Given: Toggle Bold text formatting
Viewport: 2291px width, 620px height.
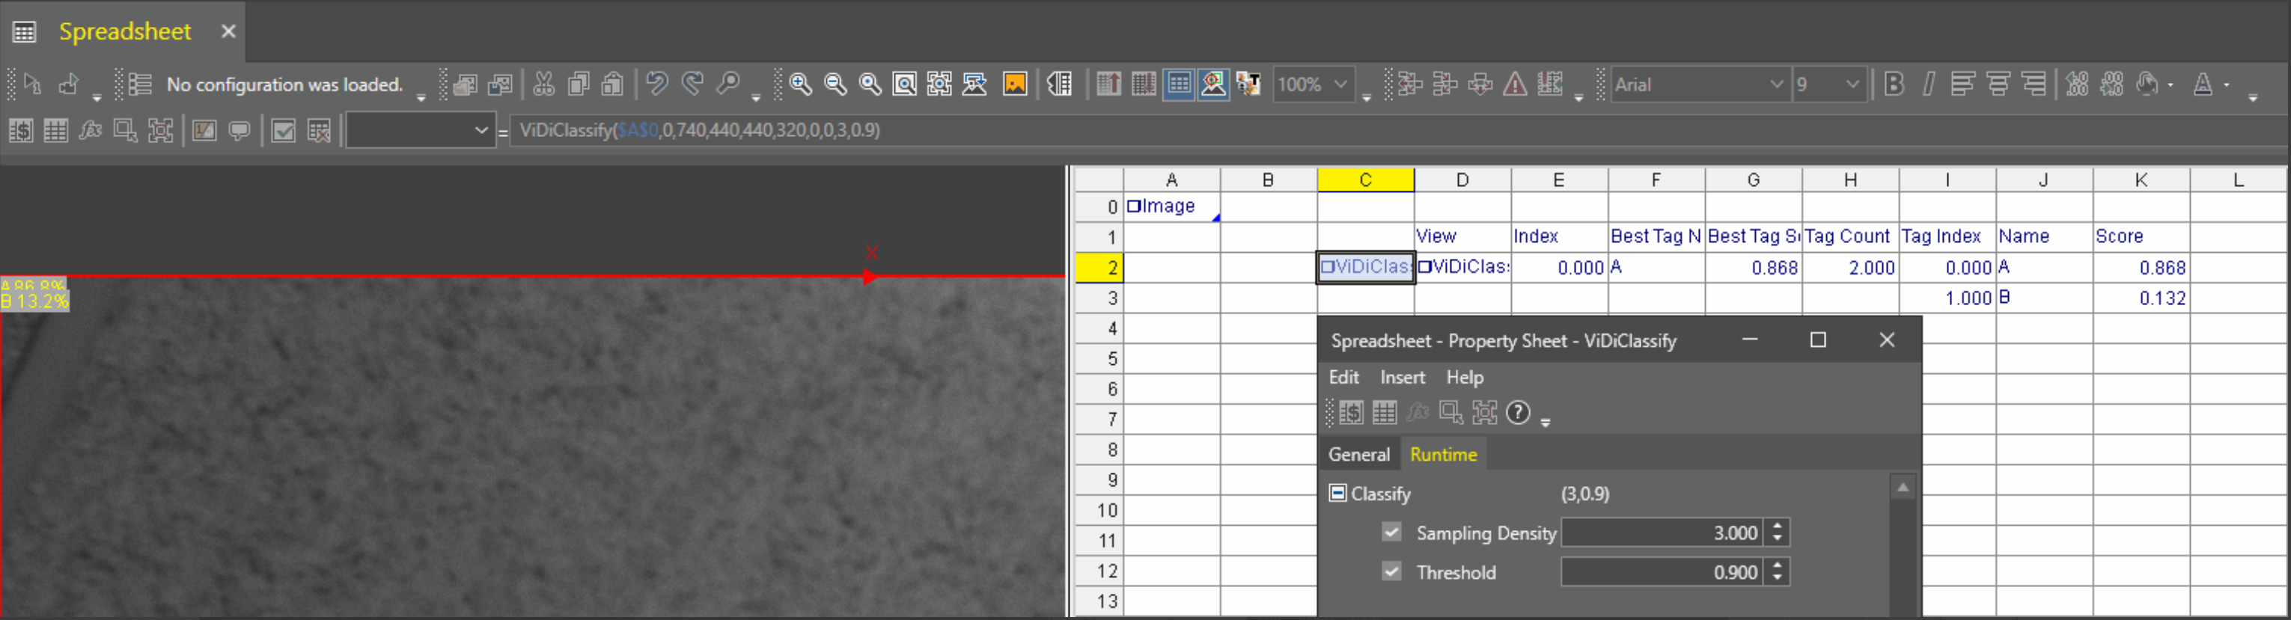Looking at the screenshot, I should (1894, 85).
